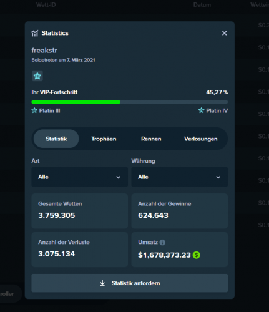Open the Umsatz info tooltip icon
Screen dimensions: 269x312
point(162,242)
